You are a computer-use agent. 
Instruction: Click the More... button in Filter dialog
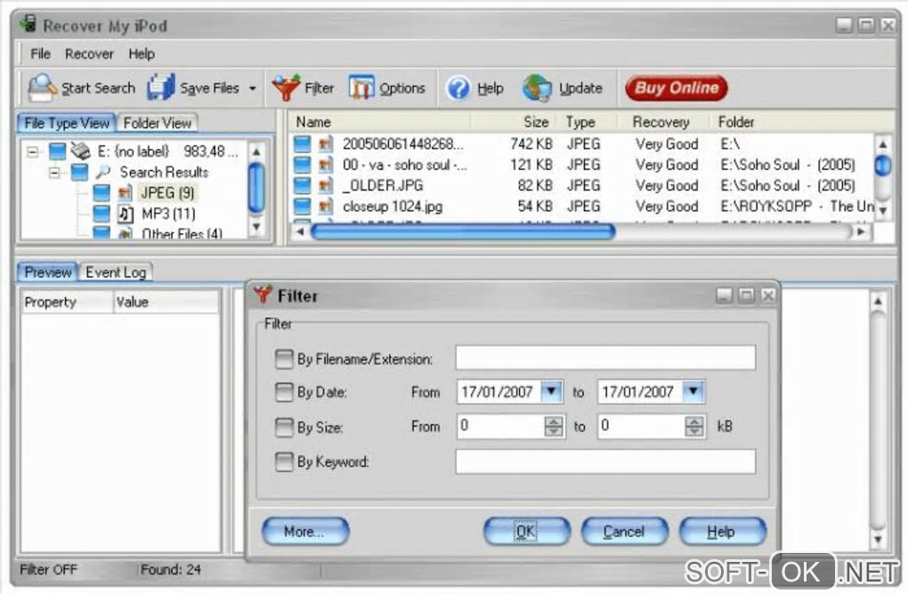coord(305,532)
